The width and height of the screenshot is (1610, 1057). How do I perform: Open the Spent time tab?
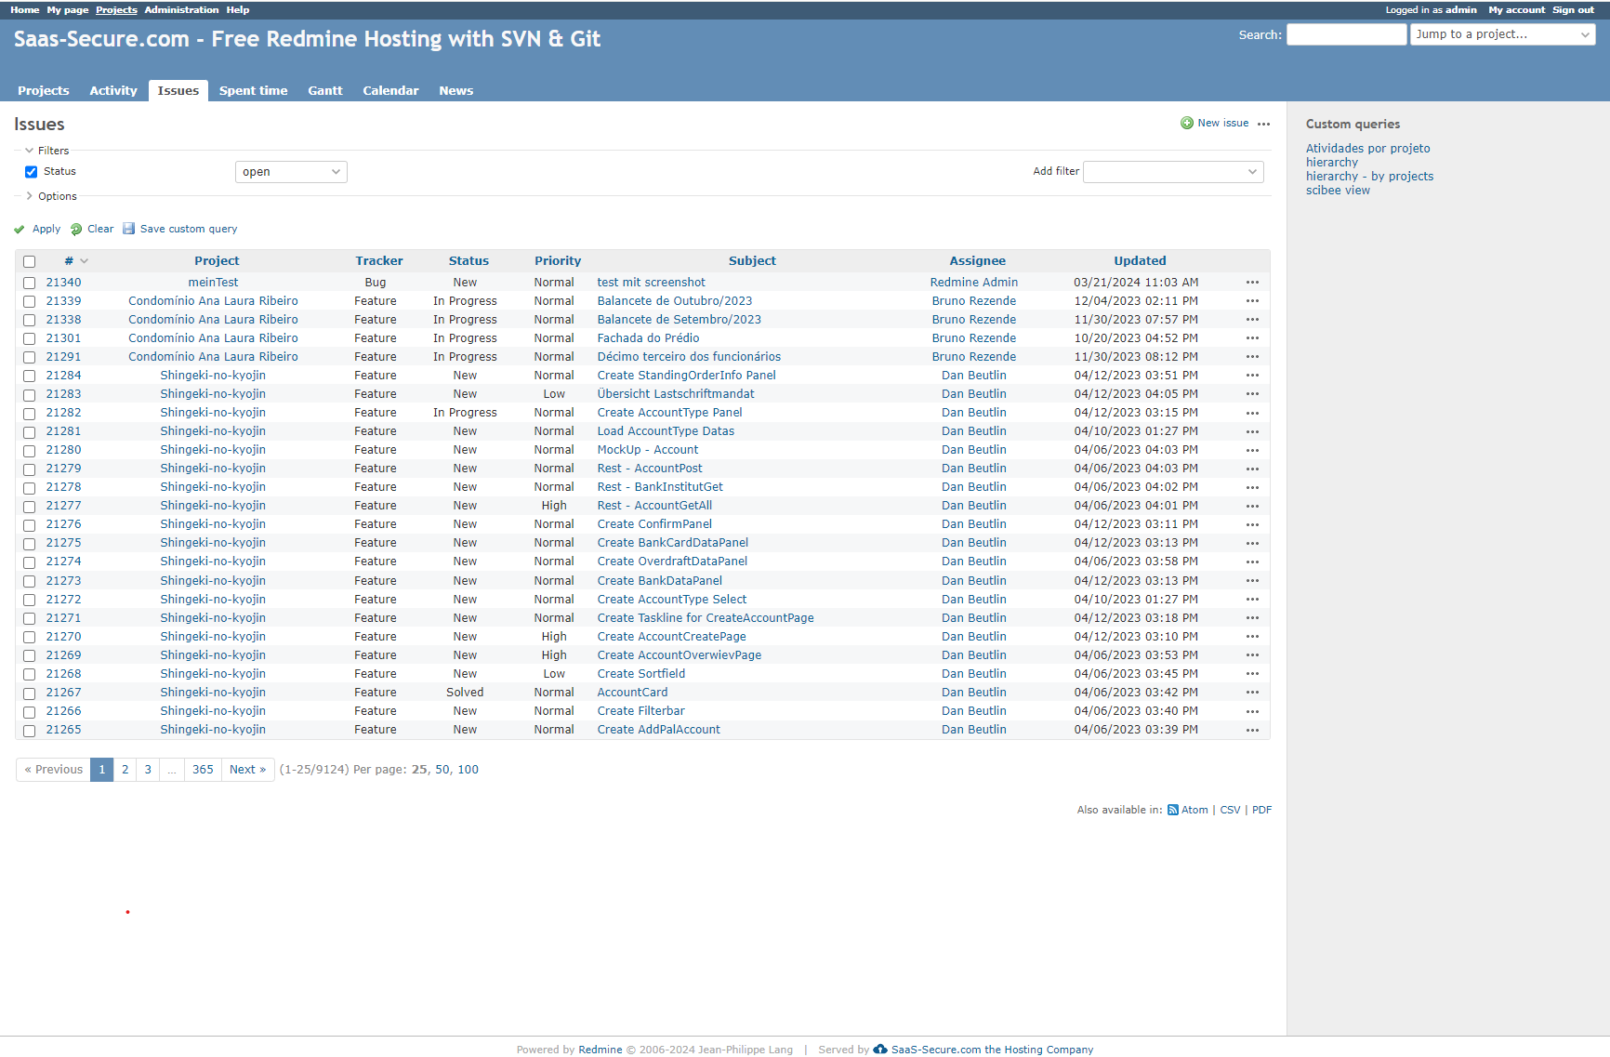click(x=253, y=91)
